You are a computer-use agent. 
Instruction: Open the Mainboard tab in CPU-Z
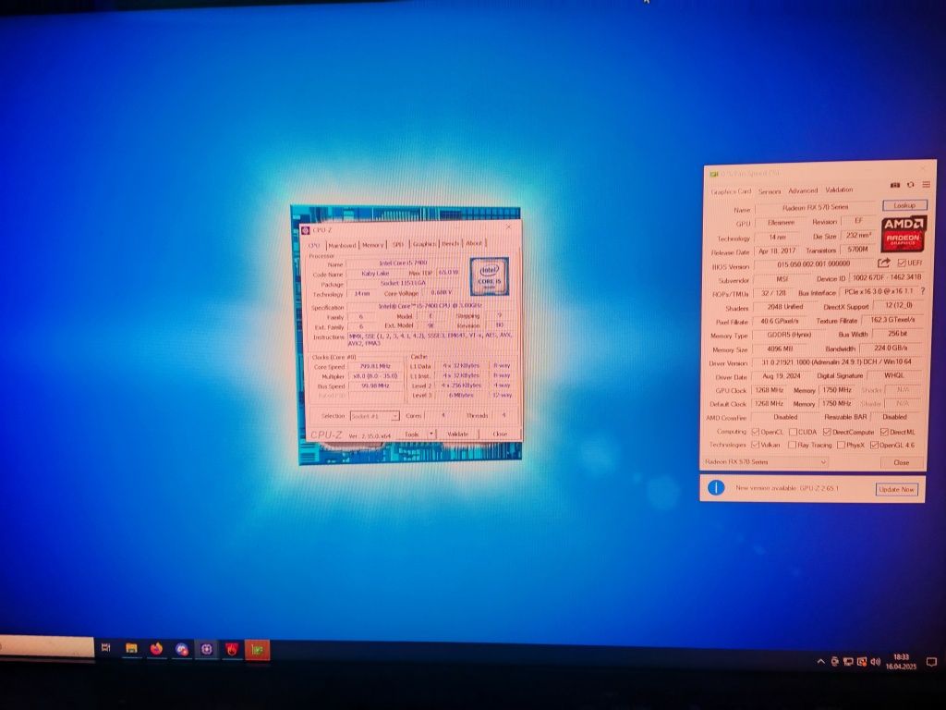342,245
